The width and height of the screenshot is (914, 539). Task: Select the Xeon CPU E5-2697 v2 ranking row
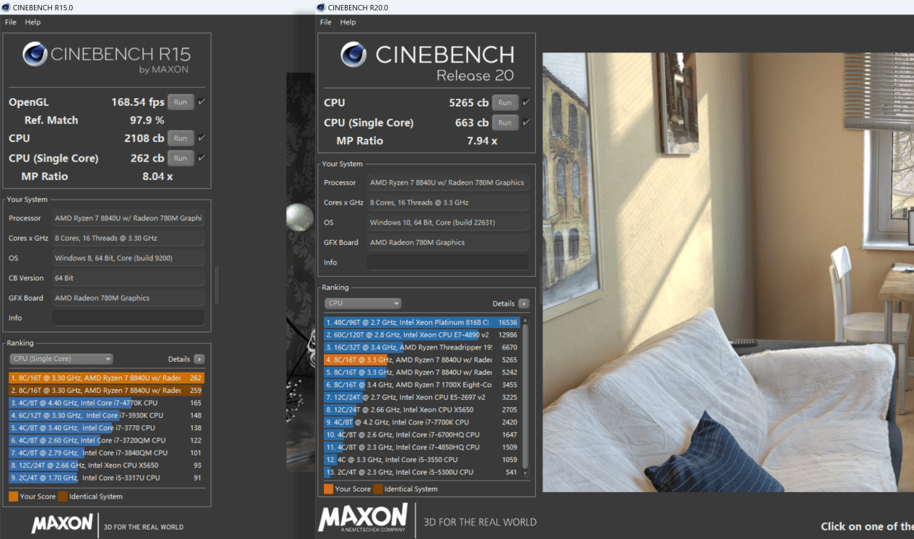tap(422, 397)
